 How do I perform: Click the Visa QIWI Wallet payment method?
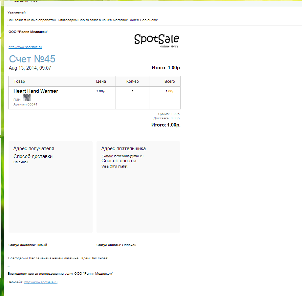pos(115,167)
